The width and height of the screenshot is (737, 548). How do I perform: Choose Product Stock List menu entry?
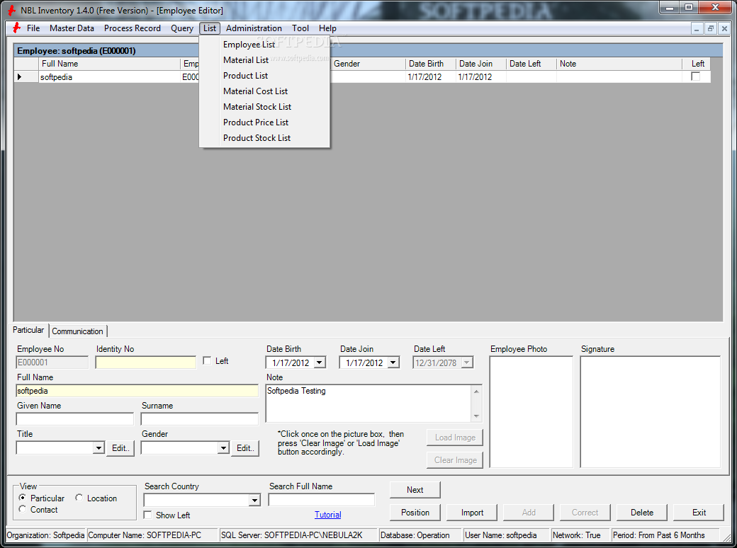pyautogui.click(x=265, y=137)
